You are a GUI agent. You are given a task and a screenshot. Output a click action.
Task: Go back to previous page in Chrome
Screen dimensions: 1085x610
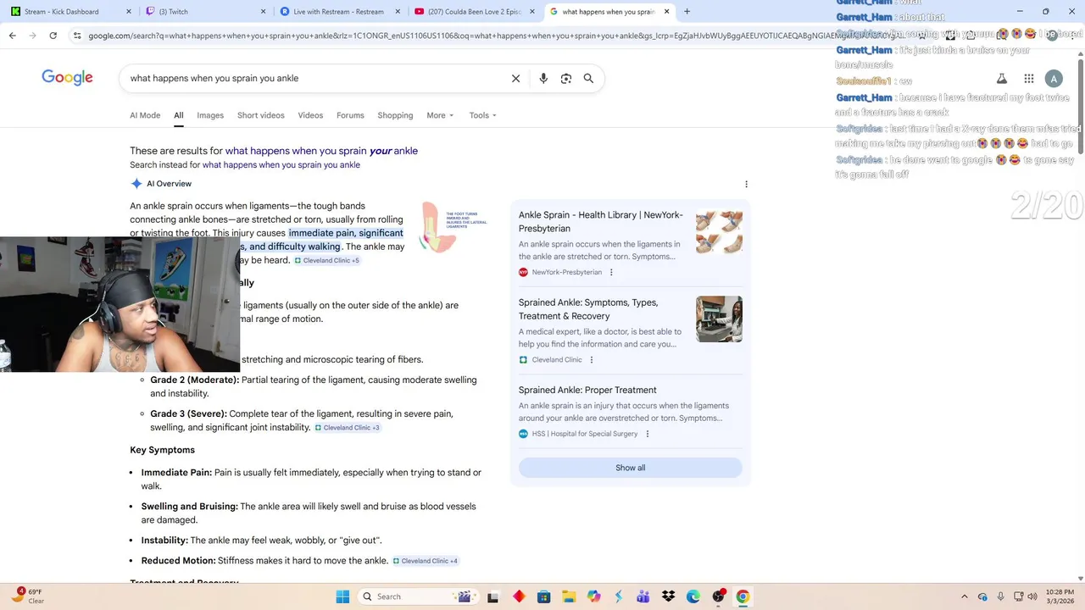(x=12, y=36)
